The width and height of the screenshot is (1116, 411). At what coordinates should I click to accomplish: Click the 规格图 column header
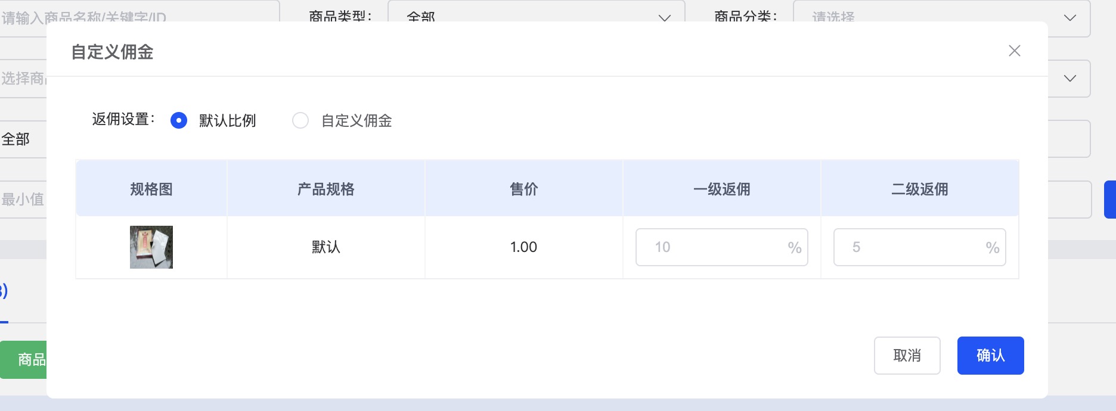click(x=151, y=189)
